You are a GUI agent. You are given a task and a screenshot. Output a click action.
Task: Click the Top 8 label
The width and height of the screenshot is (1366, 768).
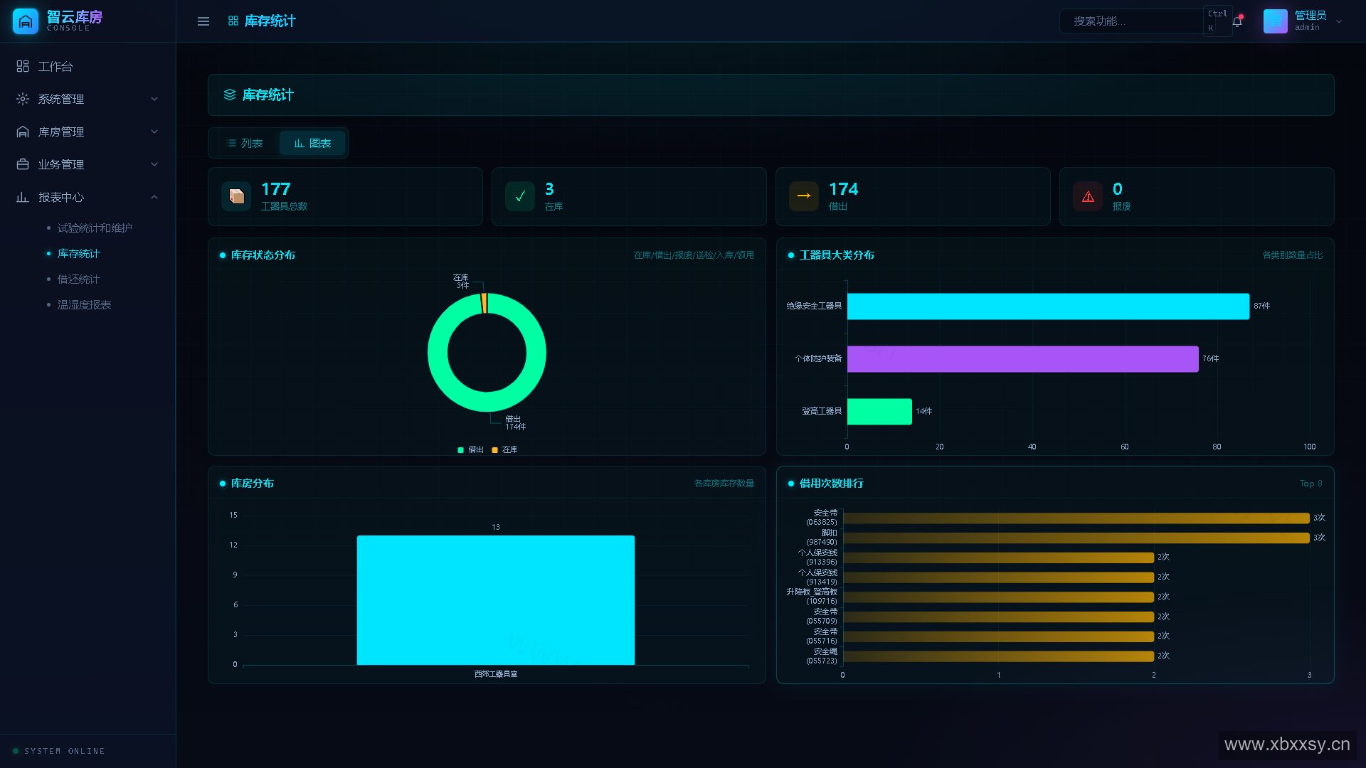pos(1311,484)
